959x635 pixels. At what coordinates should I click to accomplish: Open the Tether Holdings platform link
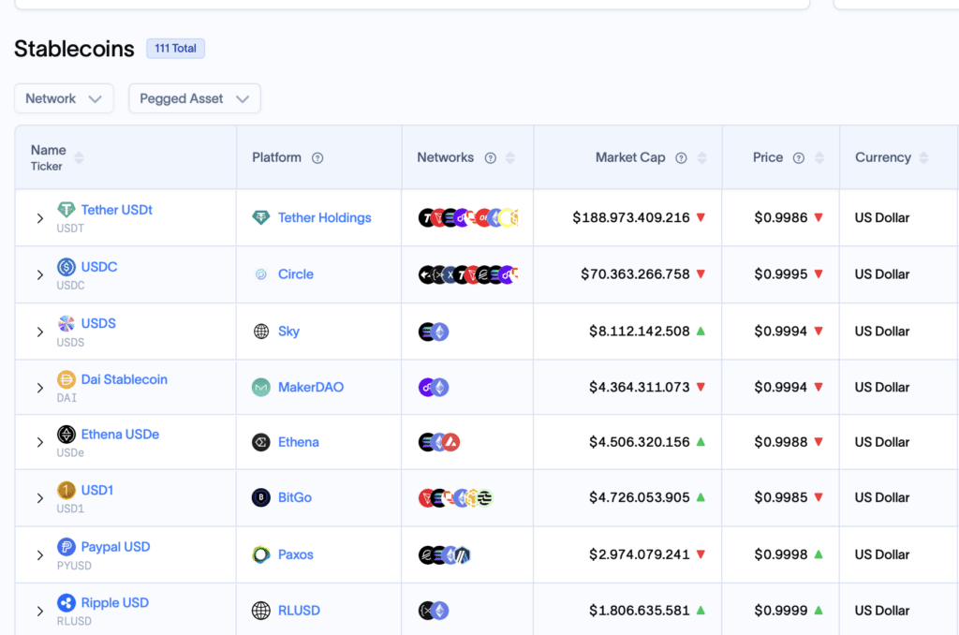[x=325, y=217]
